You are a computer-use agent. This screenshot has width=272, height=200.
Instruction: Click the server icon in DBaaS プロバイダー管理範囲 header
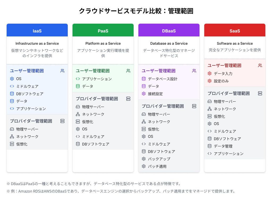tap(194, 106)
